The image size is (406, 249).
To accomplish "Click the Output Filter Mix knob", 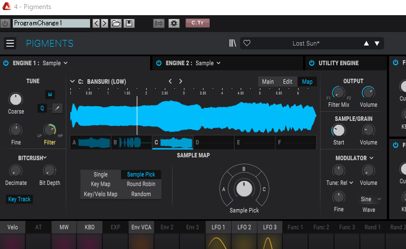I will pyautogui.click(x=339, y=93).
